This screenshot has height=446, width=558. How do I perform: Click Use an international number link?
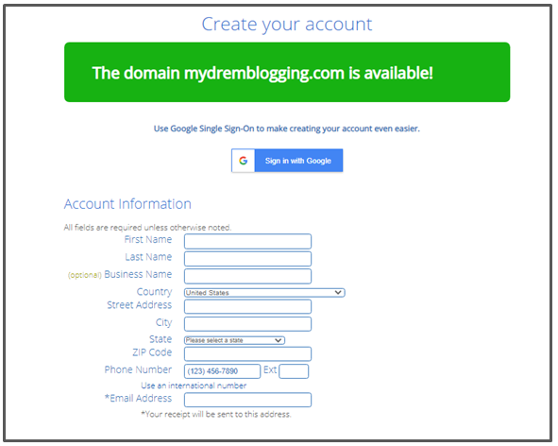click(x=194, y=386)
